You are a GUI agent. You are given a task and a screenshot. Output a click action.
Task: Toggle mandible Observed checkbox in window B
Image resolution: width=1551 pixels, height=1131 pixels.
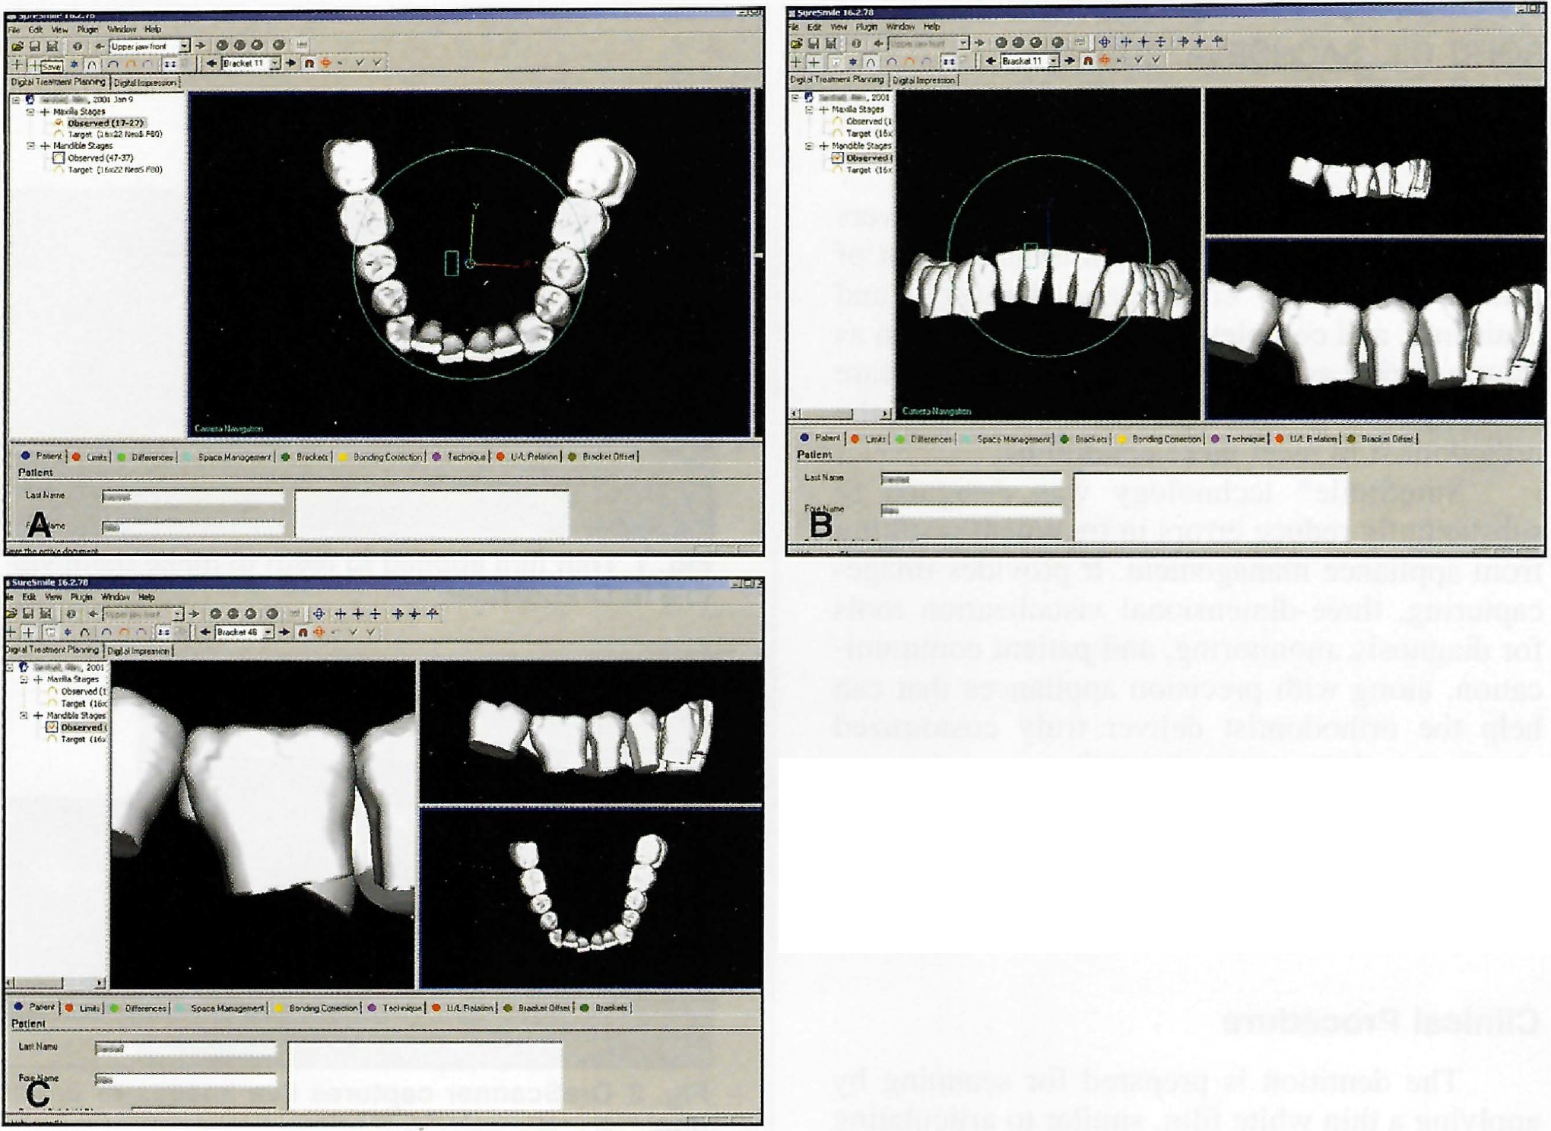click(x=837, y=158)
